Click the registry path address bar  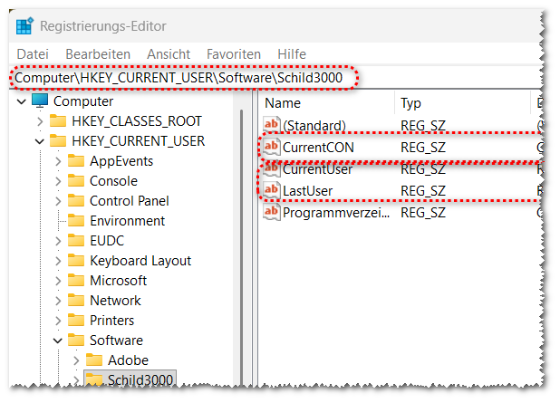click(x=181, y=79)
